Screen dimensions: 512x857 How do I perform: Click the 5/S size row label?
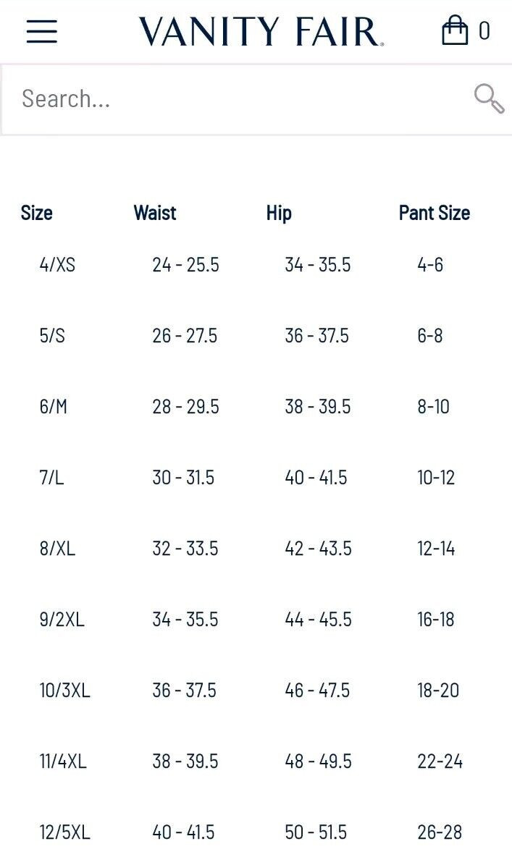click(52, 336)
